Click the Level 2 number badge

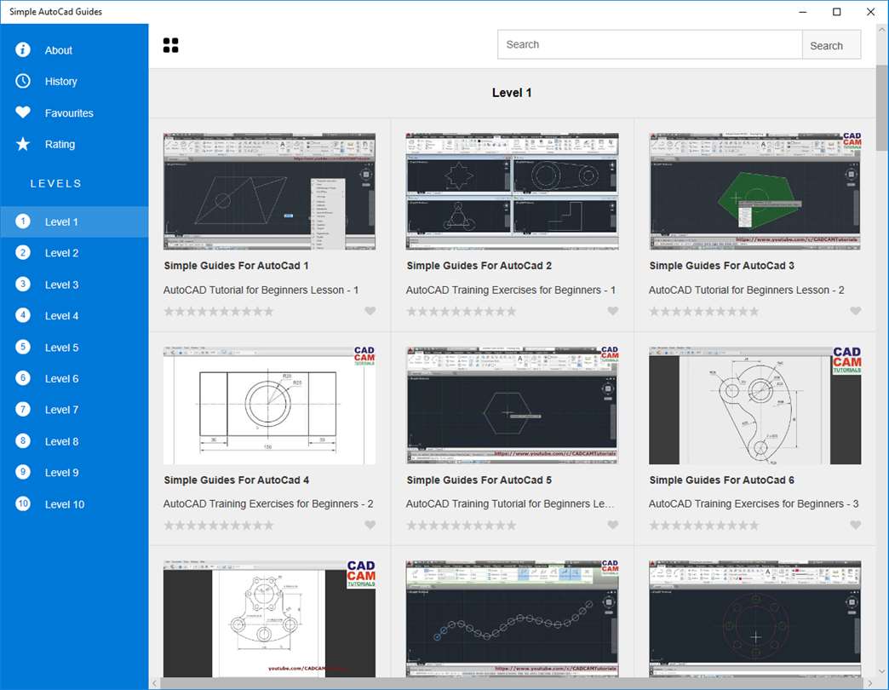23,252
